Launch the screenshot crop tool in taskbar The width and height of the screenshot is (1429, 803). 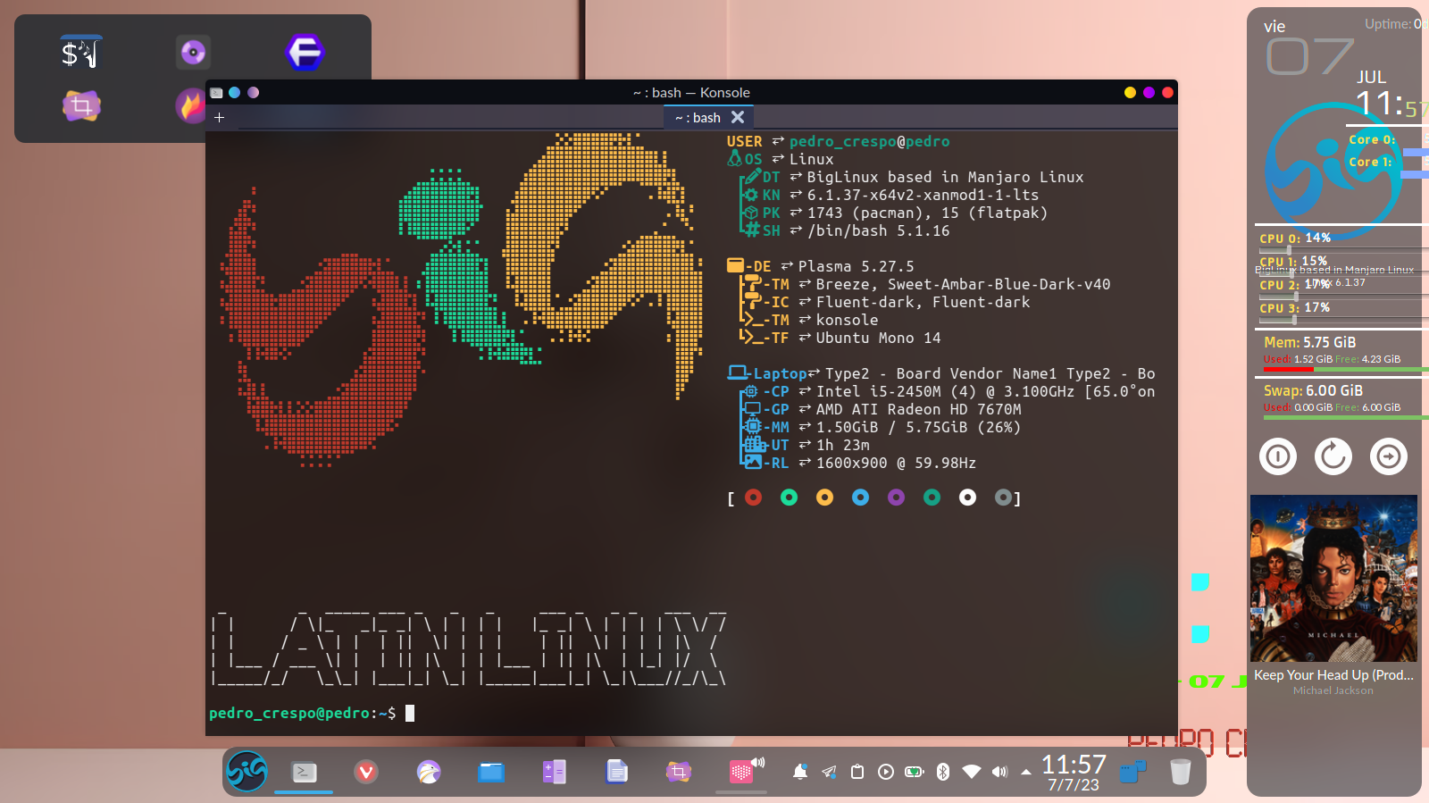679,772
